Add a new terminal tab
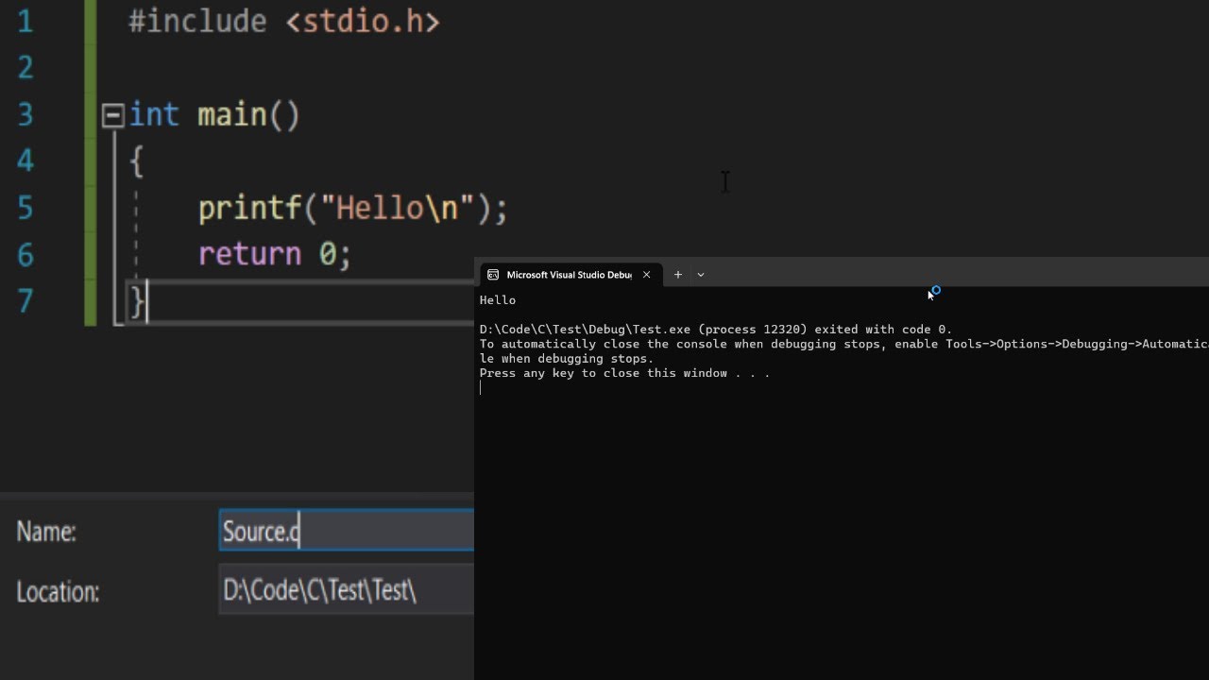Image resolution: width=1209 pixels, height=680 pixels. tap(677, 275)
